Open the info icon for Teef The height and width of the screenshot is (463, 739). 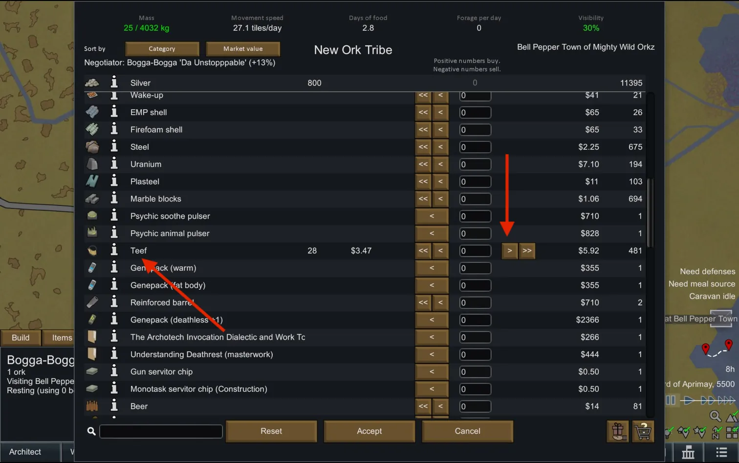114,250
